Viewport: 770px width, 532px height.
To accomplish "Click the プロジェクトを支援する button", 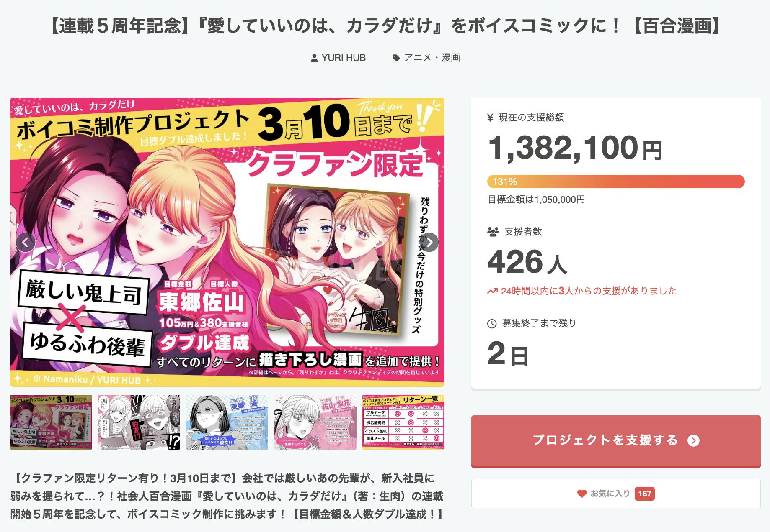I will pos(616,441).
